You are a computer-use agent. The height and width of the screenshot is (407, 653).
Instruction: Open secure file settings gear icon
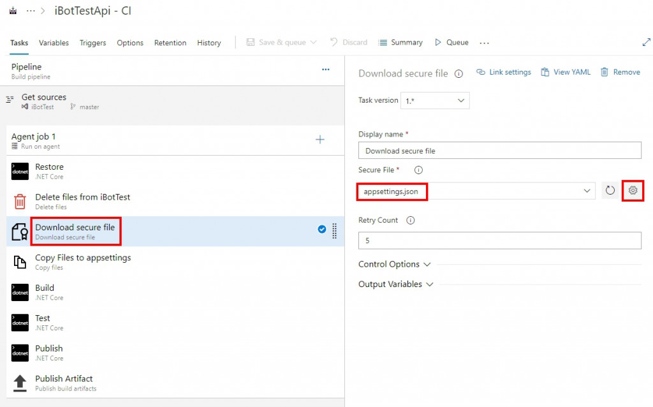(x=633, y=190)
